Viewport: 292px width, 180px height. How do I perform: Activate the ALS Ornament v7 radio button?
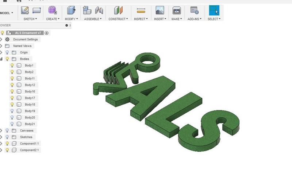pos(47,33)
